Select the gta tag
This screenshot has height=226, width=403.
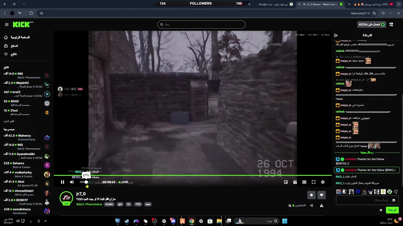click(x=120, y=204)
